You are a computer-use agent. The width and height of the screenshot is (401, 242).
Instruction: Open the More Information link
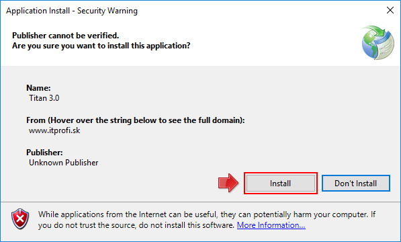[271, 225]
